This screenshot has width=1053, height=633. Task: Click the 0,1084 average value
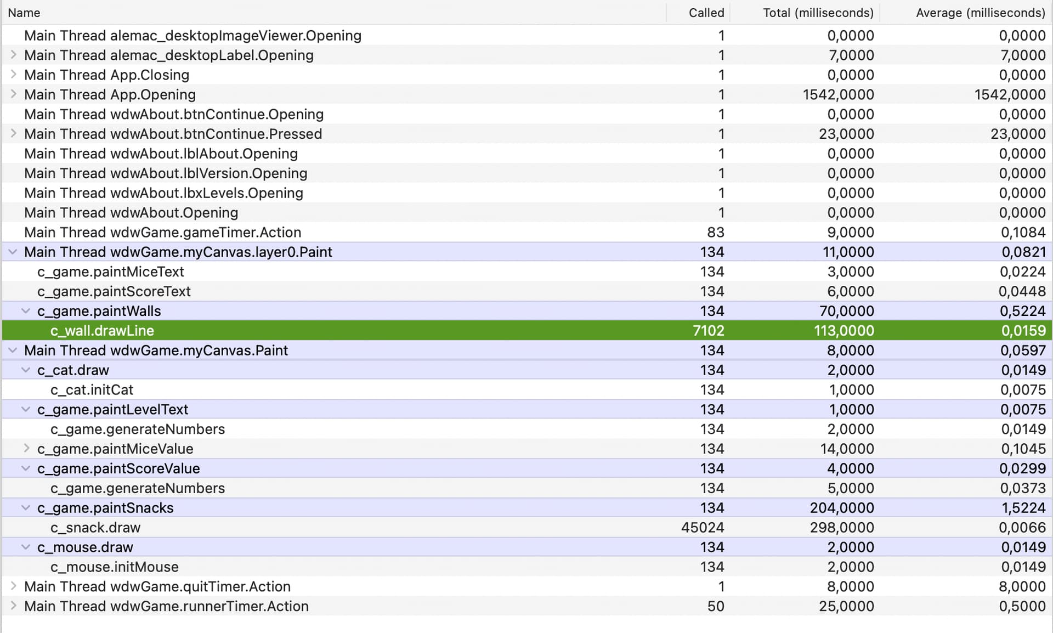coord(1023,233)
